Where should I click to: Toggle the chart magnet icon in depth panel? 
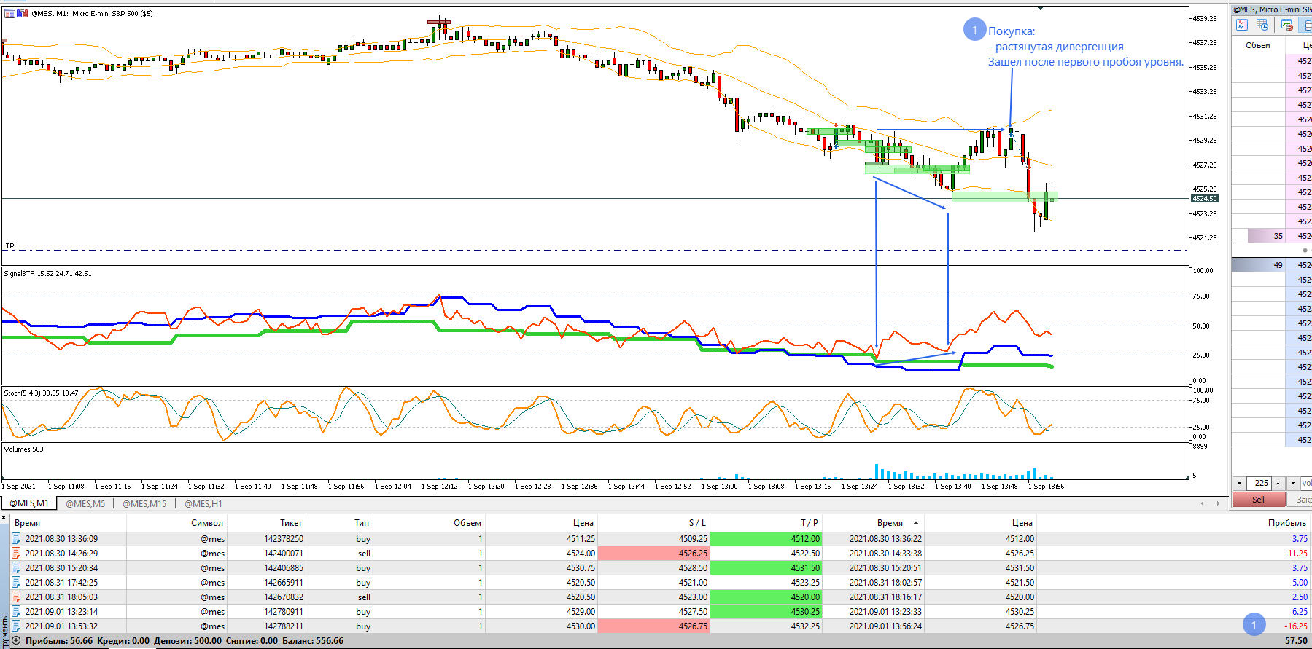click(1287, 25)
